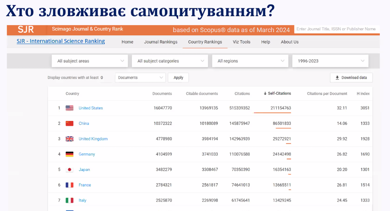
Task: Sort by the Citations column header
Action: [x=242, y=94]
